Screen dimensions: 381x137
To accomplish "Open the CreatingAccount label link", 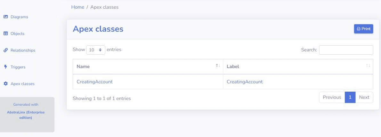I will click(x=245, y=82).
